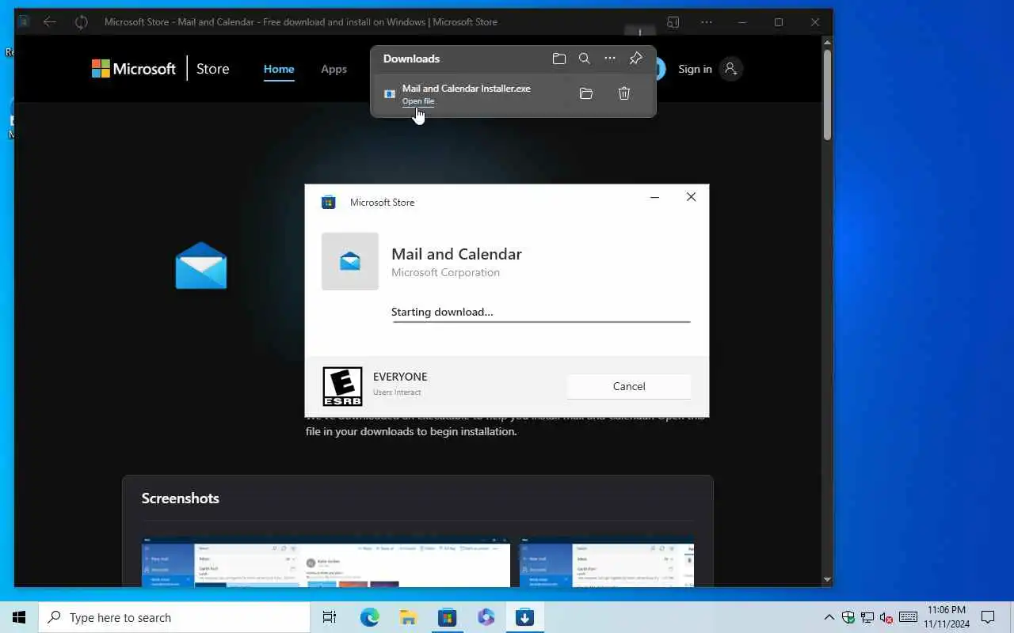This screenshot has height=633, width=1014.
Task: Click the user profile icon next to Sign in
Action: [x=731, y=69]
